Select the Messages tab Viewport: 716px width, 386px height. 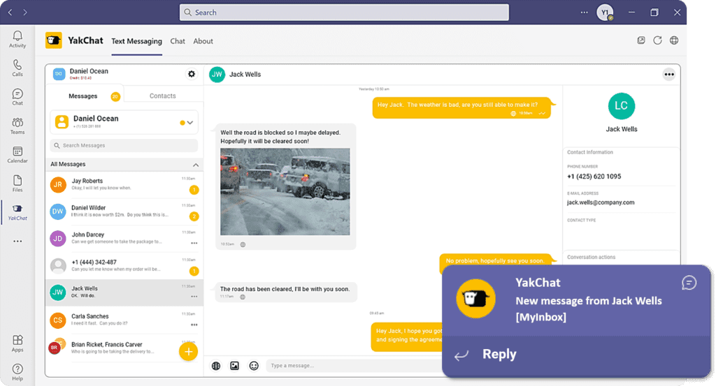pyautogui.click(x=85, y=96)
